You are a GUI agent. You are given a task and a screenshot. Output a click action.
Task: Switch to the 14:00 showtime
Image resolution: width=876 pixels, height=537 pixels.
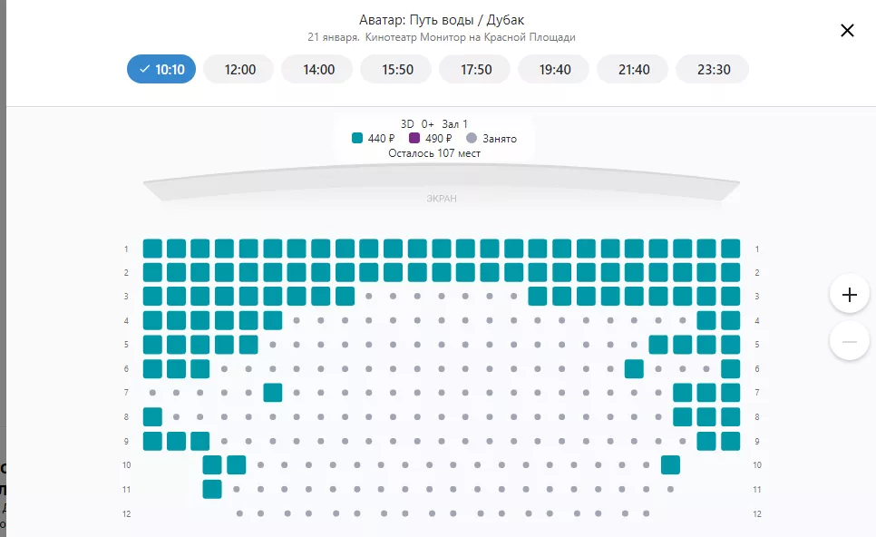pos(318,69)
